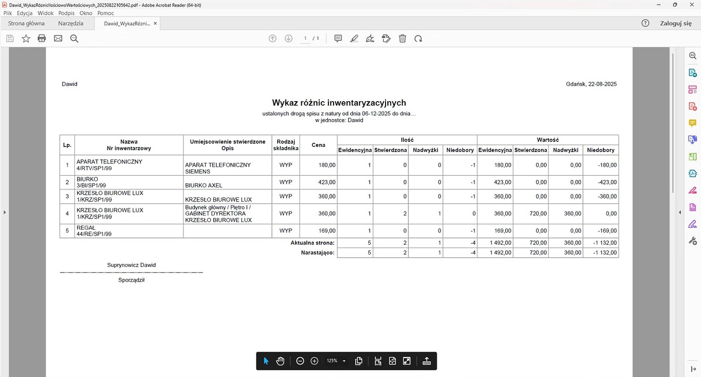Add file to starred with star icon

coord(26,39)
